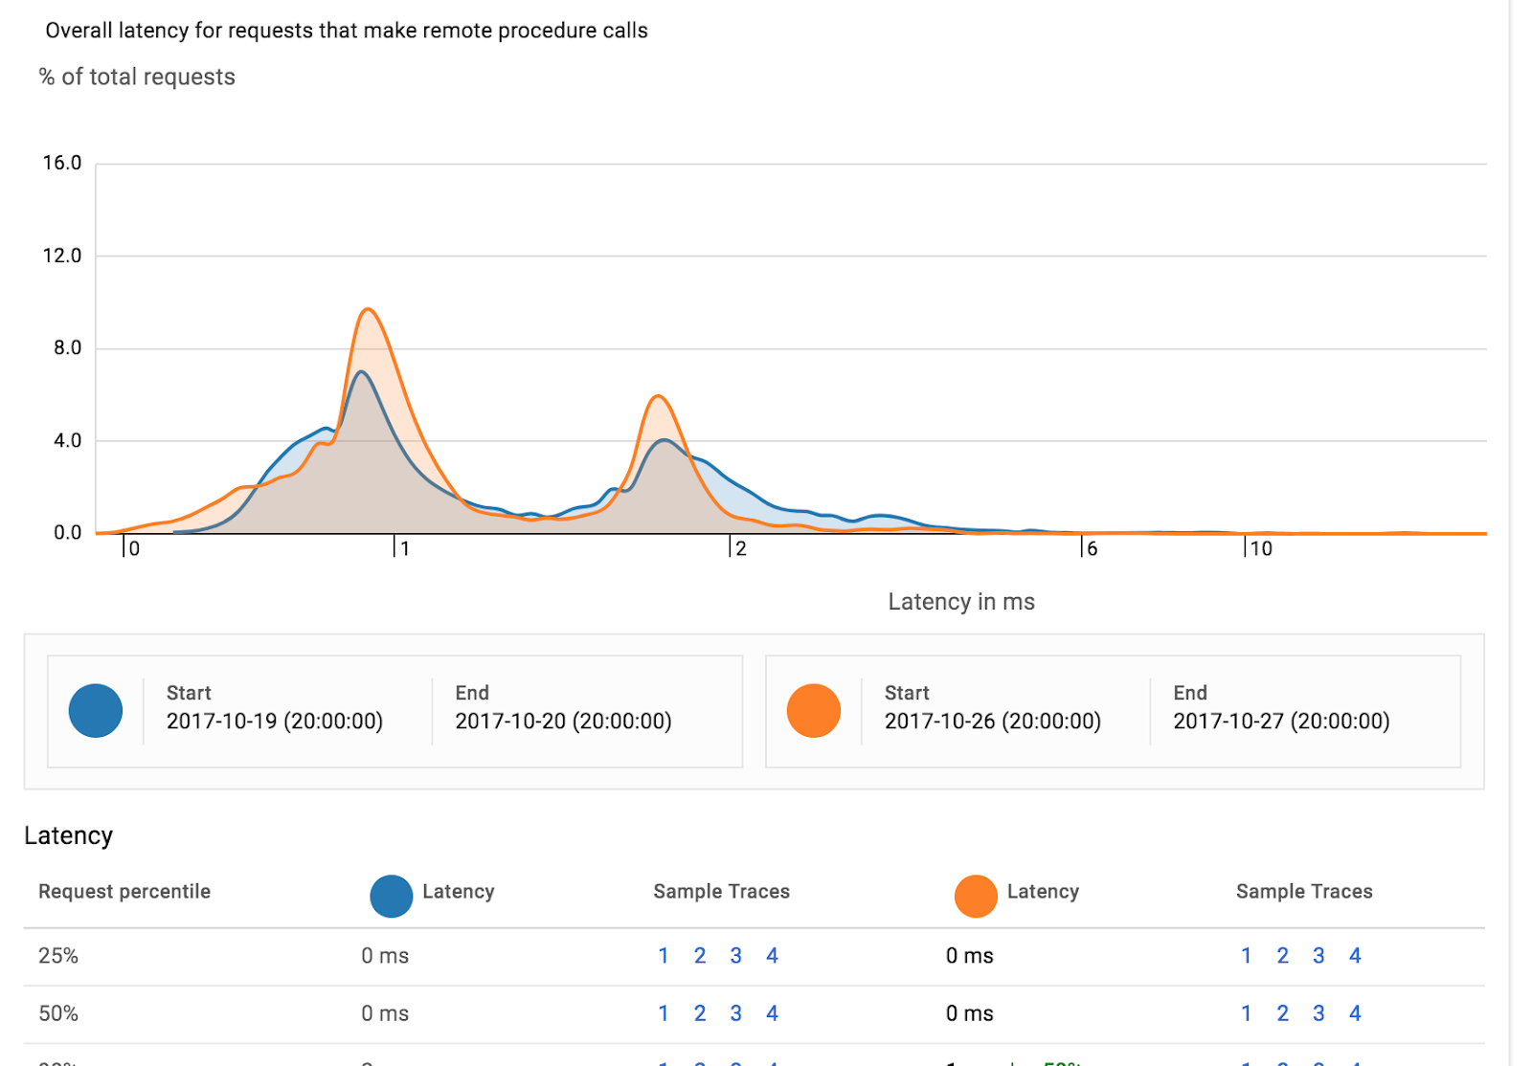Screen dimensions: 1532x1066
Task: Click the blue circle beside the 2017-10-19 start date
Action: coord(96,711)
